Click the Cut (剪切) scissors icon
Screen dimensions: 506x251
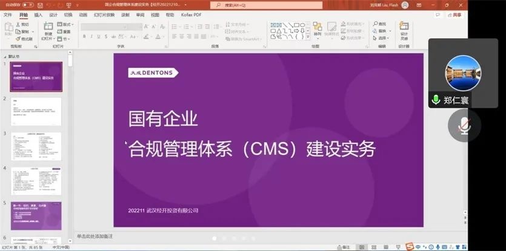18,24
